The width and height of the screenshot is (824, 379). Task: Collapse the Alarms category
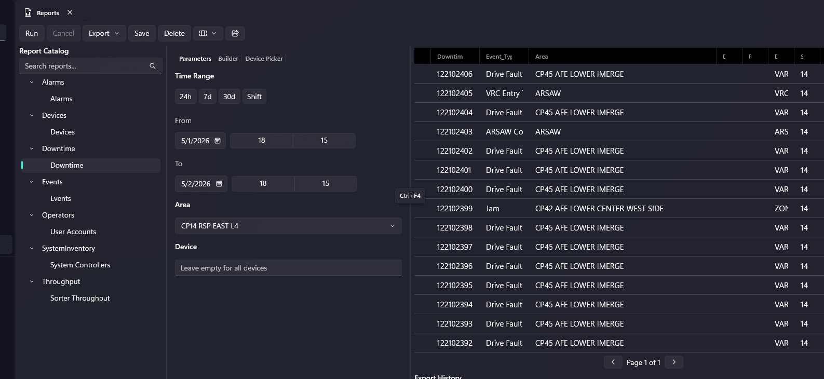tap(32, 82)
